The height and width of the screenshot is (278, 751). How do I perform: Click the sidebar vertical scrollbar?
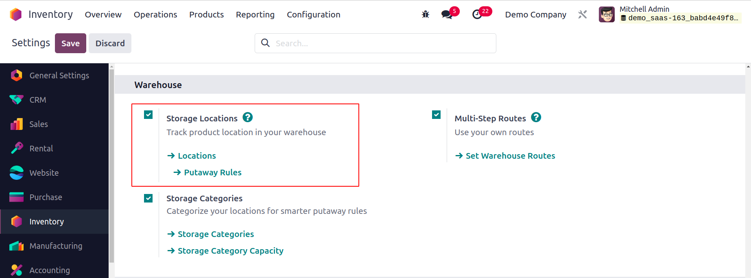click(x=111, y=166)
